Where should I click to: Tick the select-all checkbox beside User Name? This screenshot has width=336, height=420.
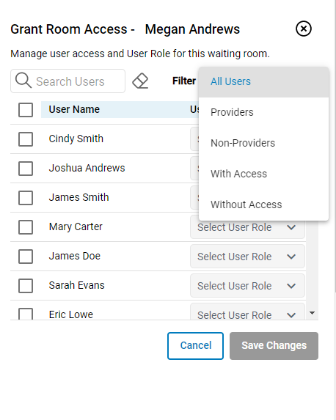coord(26,110)
